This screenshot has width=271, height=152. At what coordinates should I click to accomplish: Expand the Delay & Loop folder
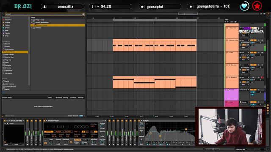[x=31, y=20]
